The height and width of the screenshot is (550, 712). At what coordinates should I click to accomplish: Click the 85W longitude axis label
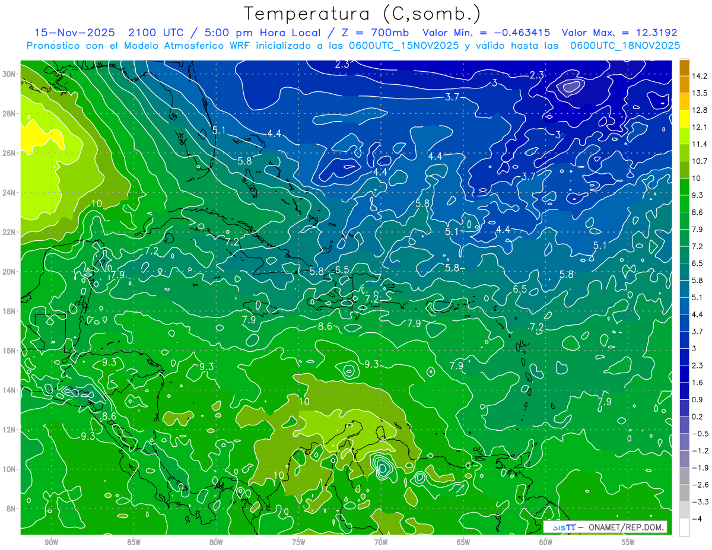pyautogui.click(x=133, y=542)
